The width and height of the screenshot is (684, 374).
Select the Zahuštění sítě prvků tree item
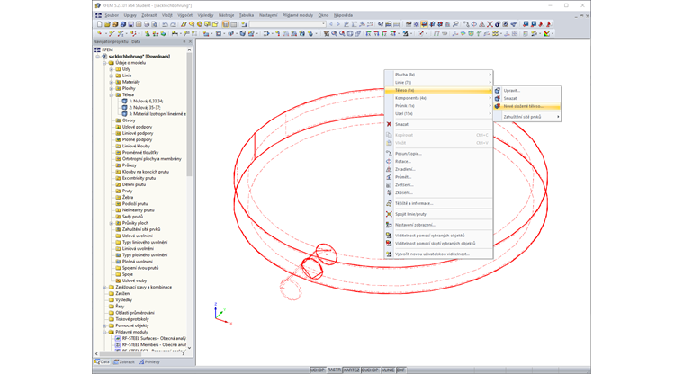(141, 229)
